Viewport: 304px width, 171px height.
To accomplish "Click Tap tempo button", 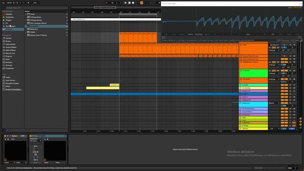I will [3, 3].
